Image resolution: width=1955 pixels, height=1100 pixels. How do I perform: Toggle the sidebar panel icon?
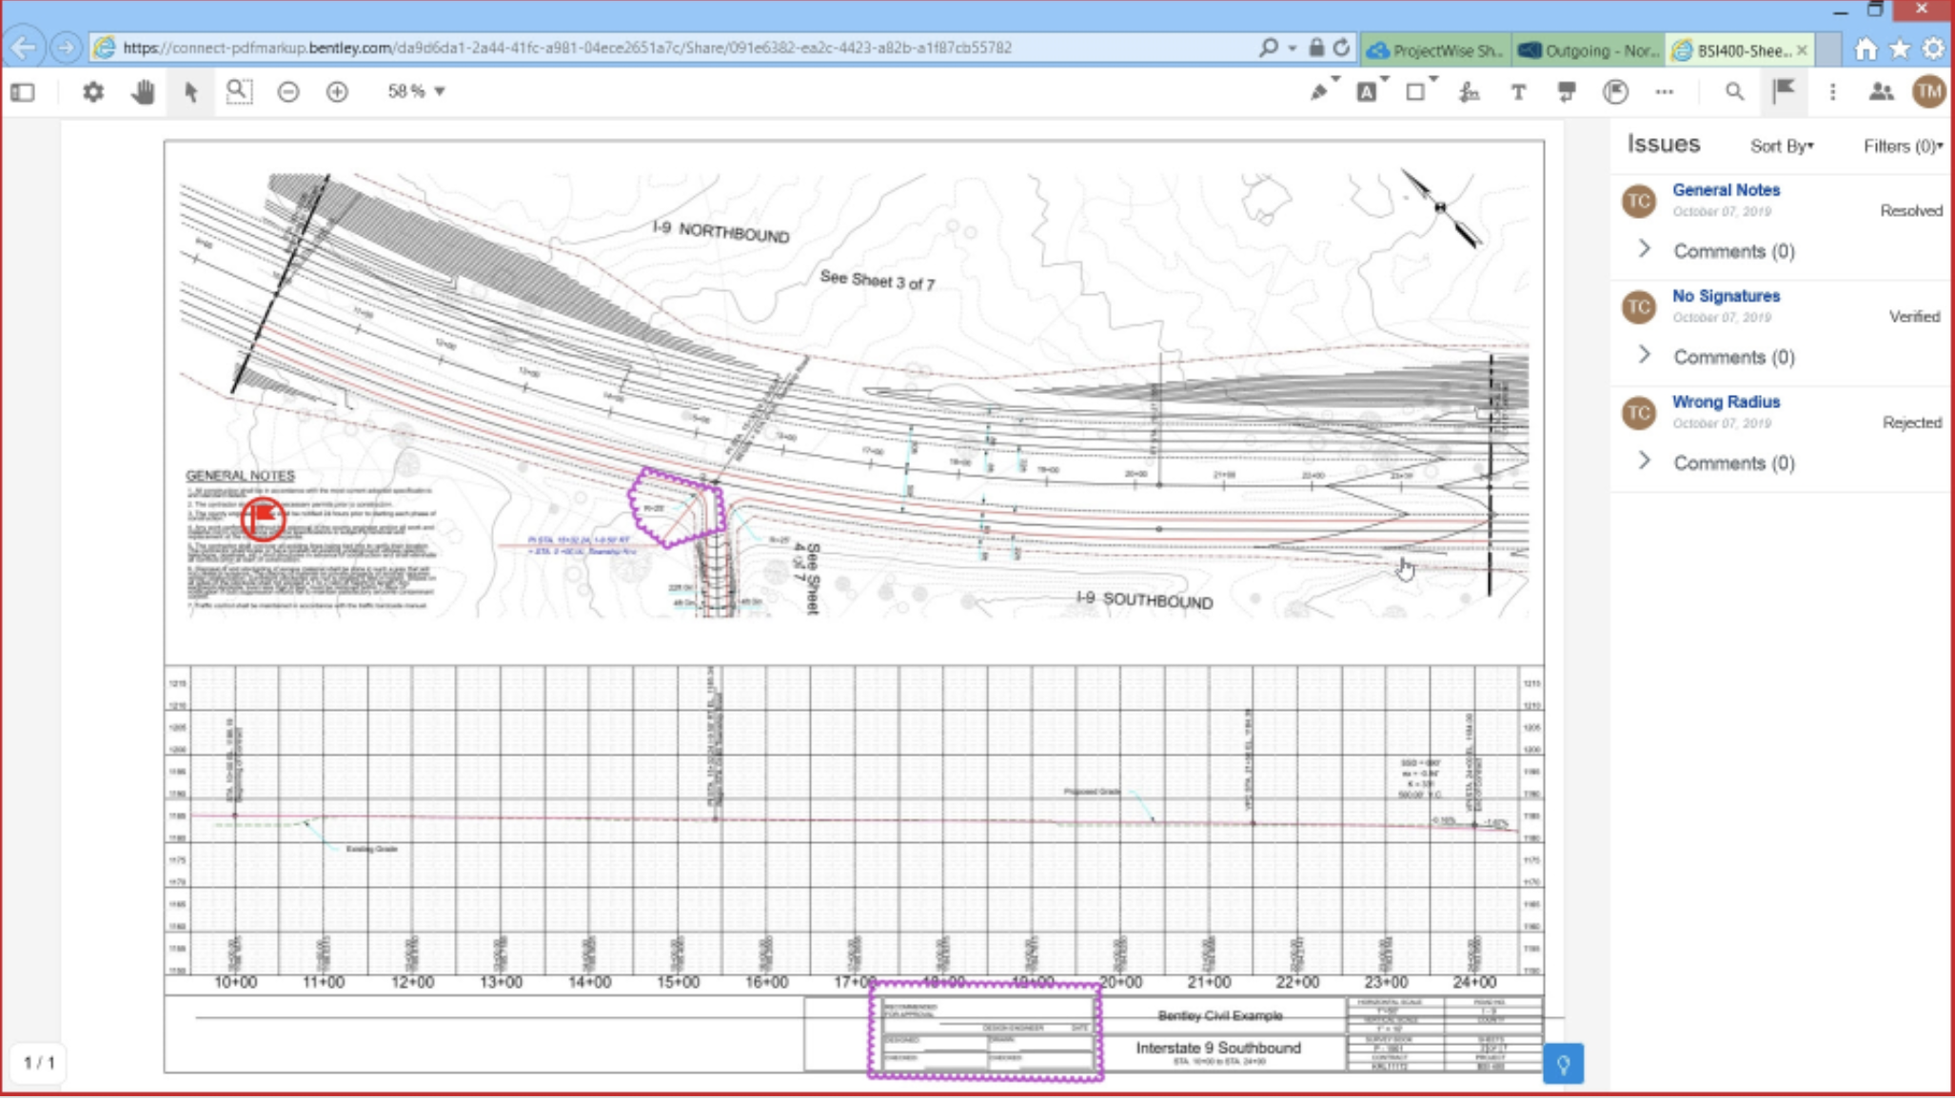click(23, 92)
